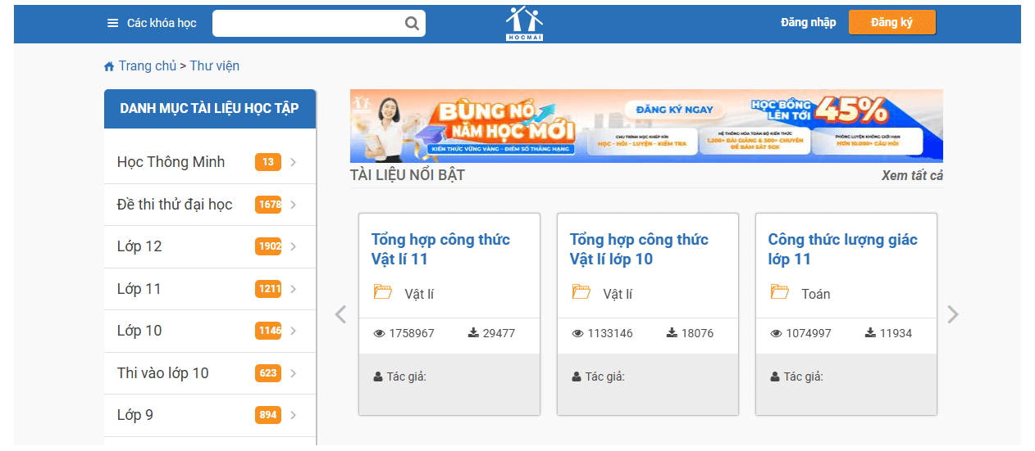Click the home icon in the breadcrumb
This screenshot has width=1035, height=451.
click(x=109, y=66)
